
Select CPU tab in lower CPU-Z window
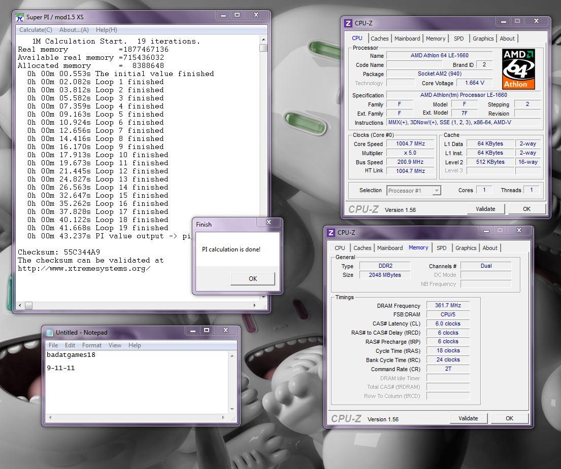(x=340, y=248)
